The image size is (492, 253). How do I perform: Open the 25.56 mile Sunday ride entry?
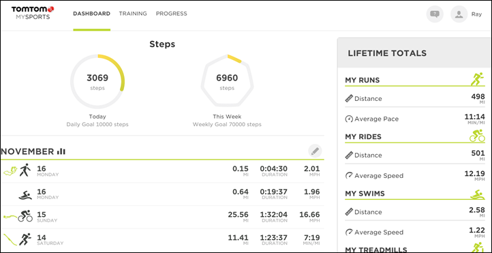point(162,217)
